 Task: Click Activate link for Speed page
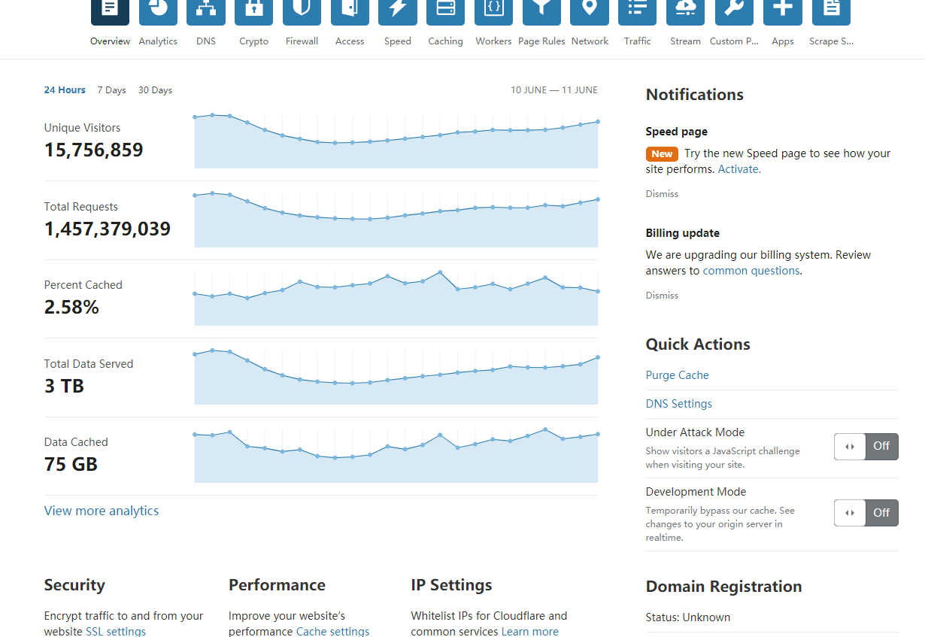coord(739,169)
